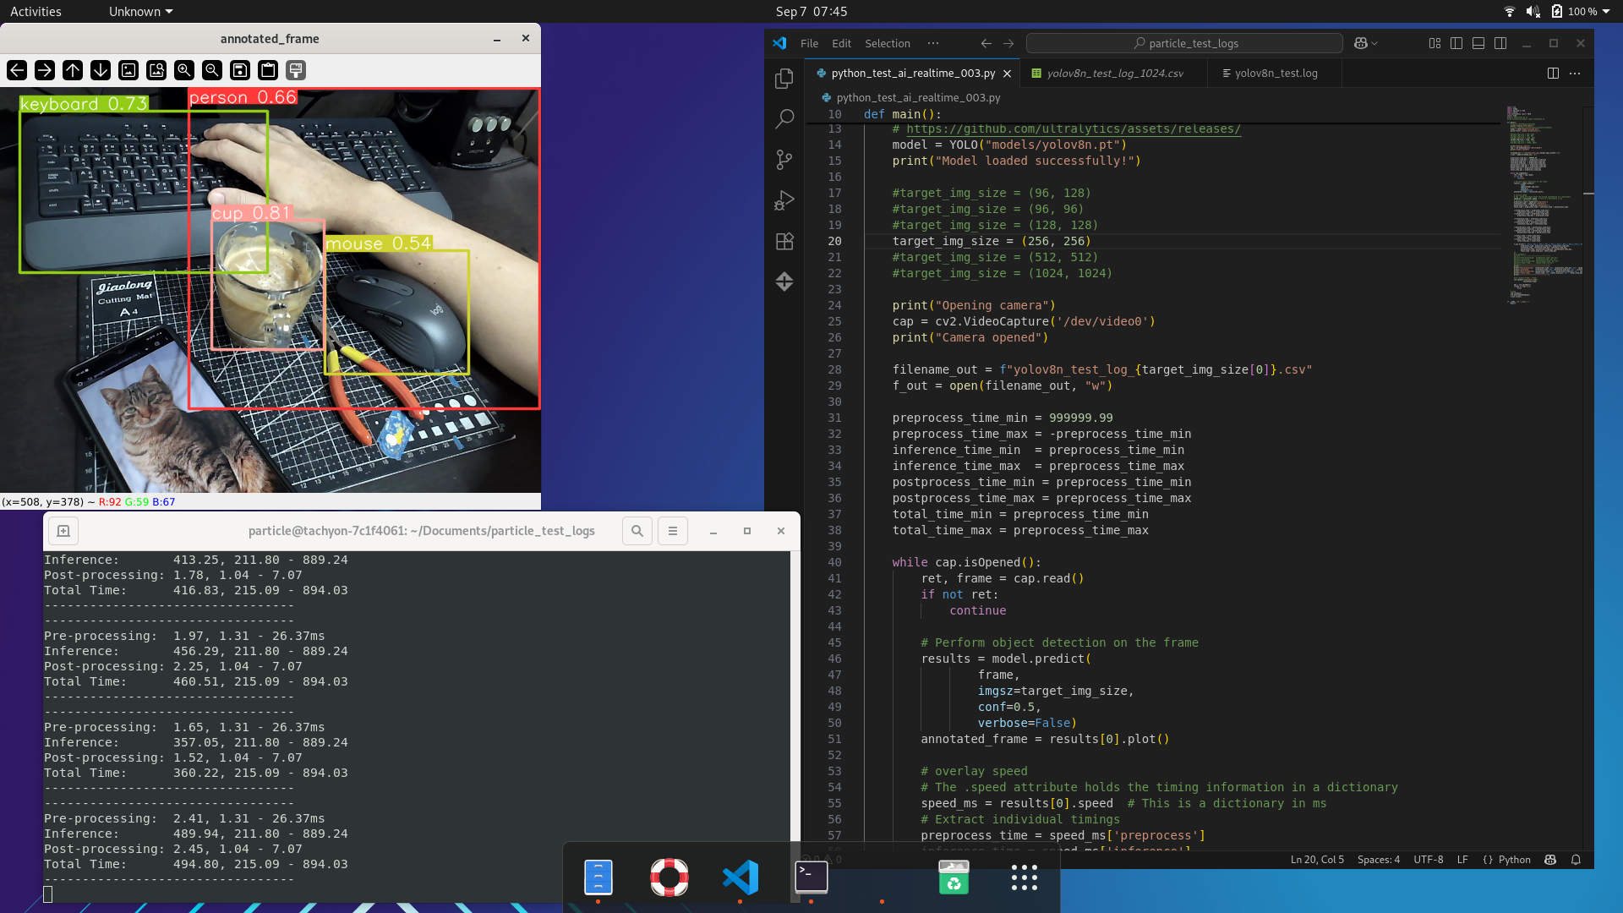Open Source Control in VS Code sidebar
Screen dimensions: 1623x913
784,159
